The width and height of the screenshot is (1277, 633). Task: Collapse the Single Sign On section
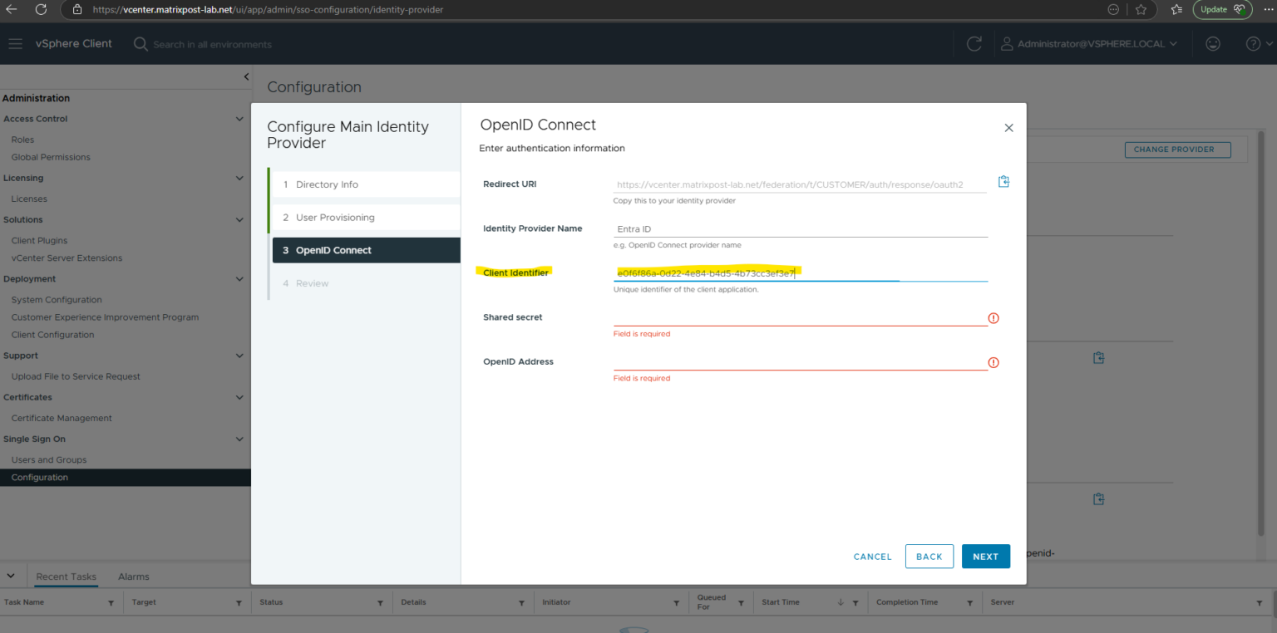(241, 439)
